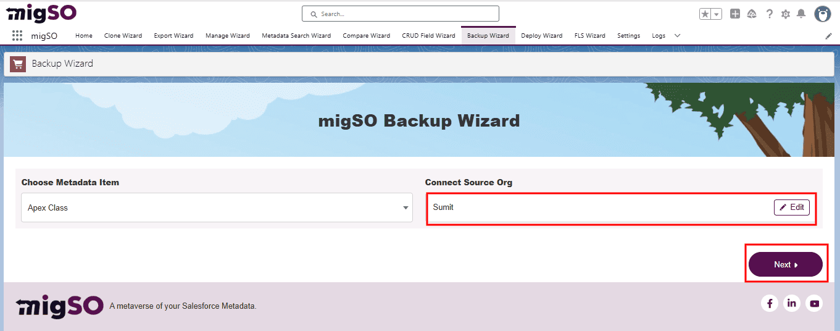Select the Backup Wizard tab

488,36
